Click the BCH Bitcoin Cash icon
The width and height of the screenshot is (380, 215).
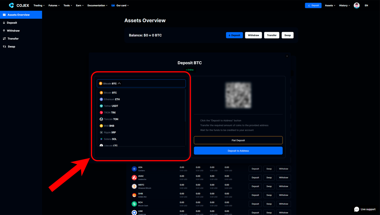point(134,204)
